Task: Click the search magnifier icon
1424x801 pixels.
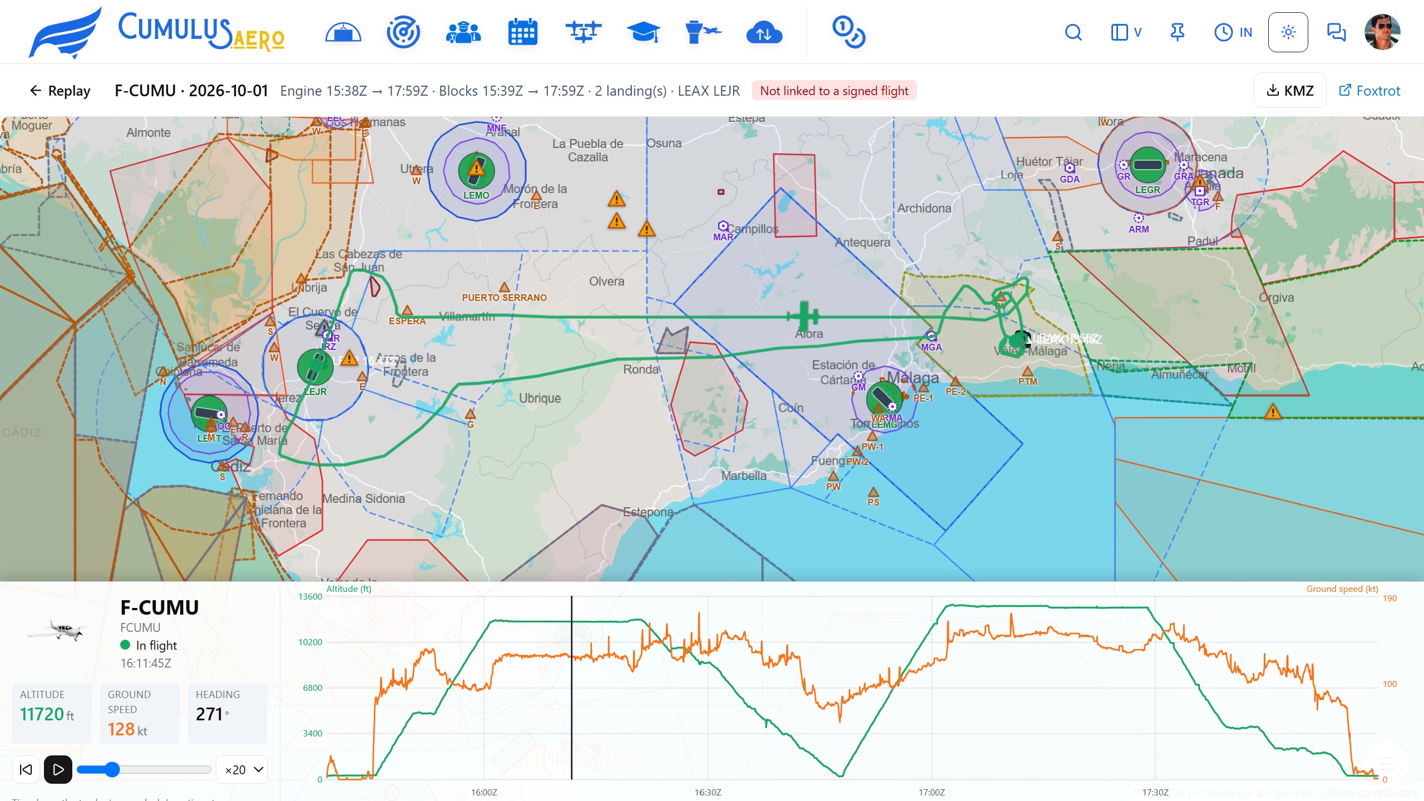Action: (1073, 32)
